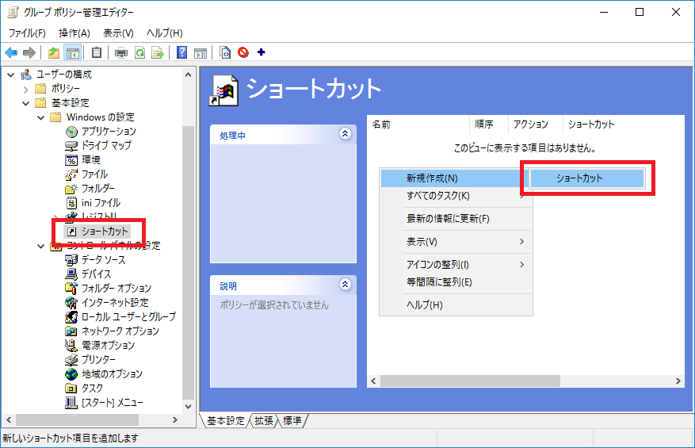Click the list's horizontal scrollbar right arrow
This screenshot has width=695, height=448.
(678, 381)
